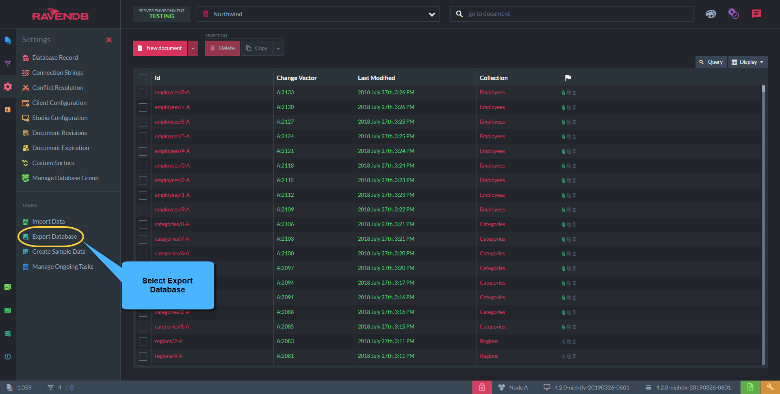
Task: Click the Delete button
Action: [x=222, y=48]
